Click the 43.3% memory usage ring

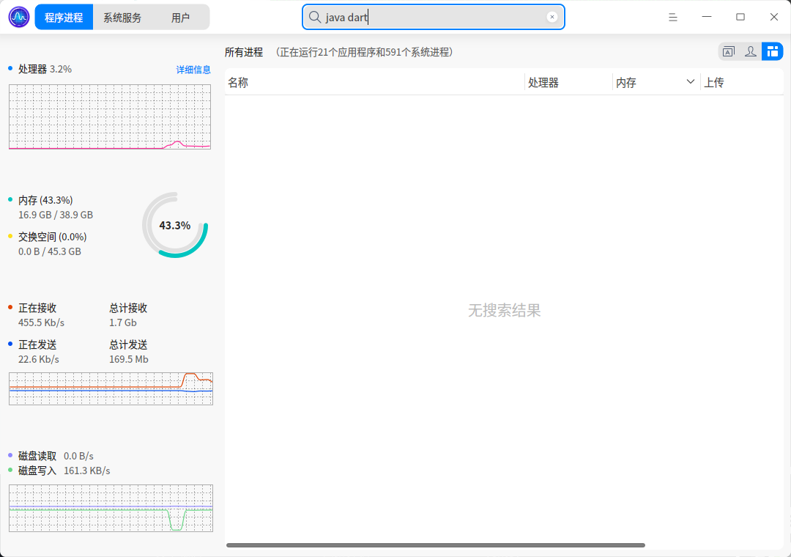coord(175,225)
